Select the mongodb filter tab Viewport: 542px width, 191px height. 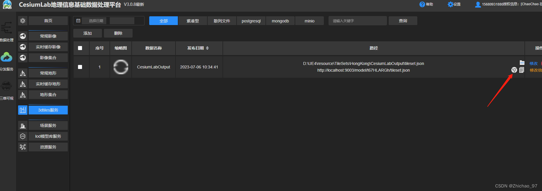point(280,21)
